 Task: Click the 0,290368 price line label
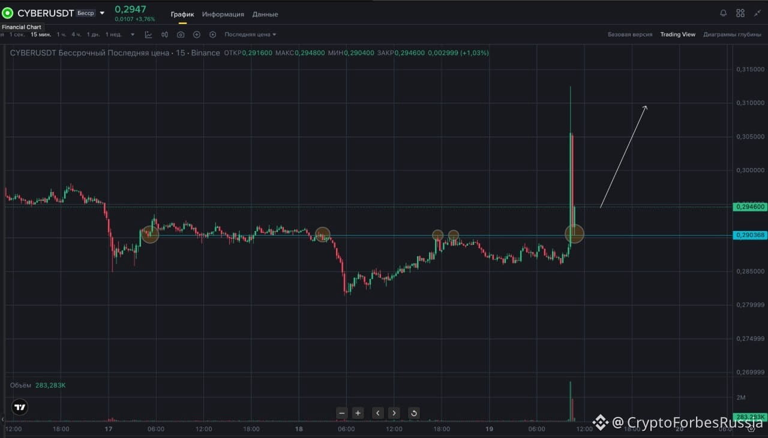click(x=750, y=235)
